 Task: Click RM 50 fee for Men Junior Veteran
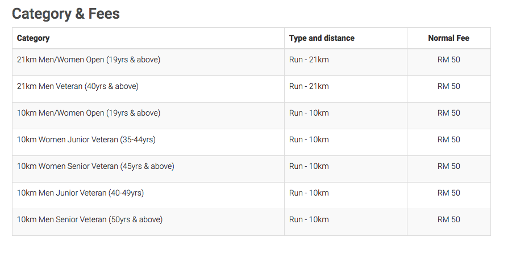(449, 193)
